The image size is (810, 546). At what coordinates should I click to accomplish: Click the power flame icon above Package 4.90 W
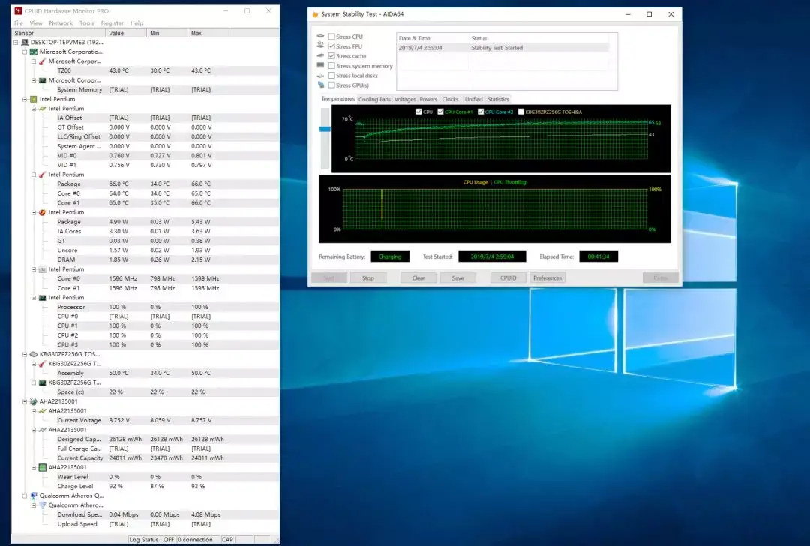[x=42, y=212]
